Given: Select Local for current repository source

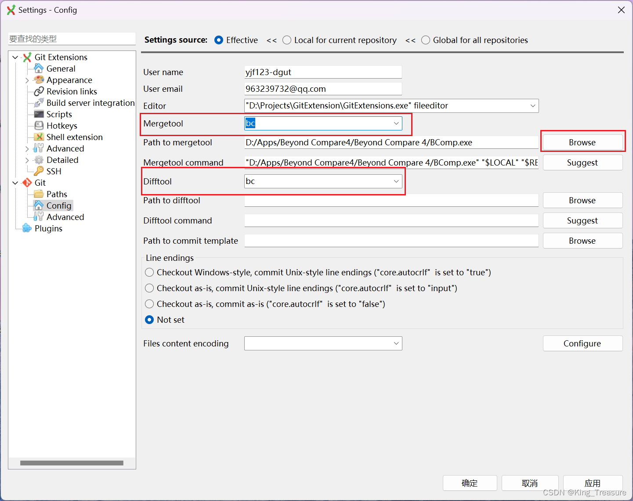Looking at the screenshot, I should [287, 40].
